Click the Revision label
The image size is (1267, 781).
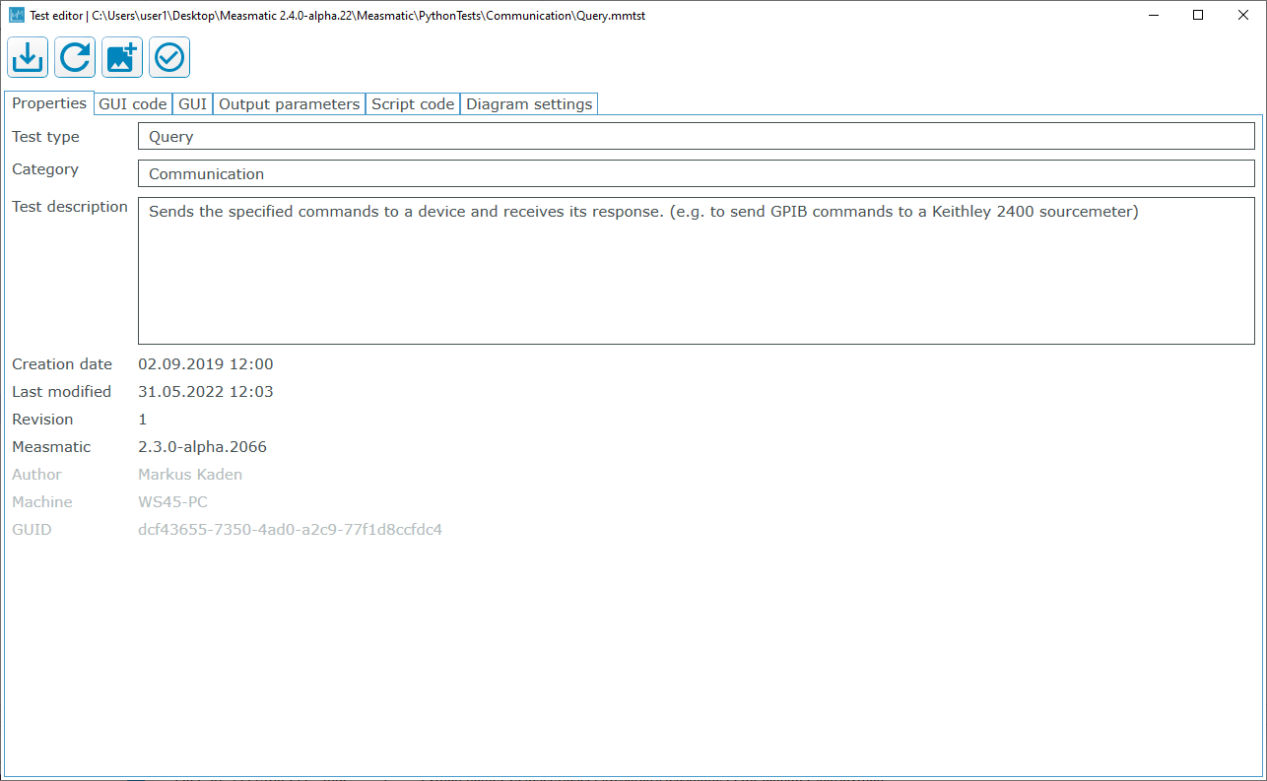[42, 420]
